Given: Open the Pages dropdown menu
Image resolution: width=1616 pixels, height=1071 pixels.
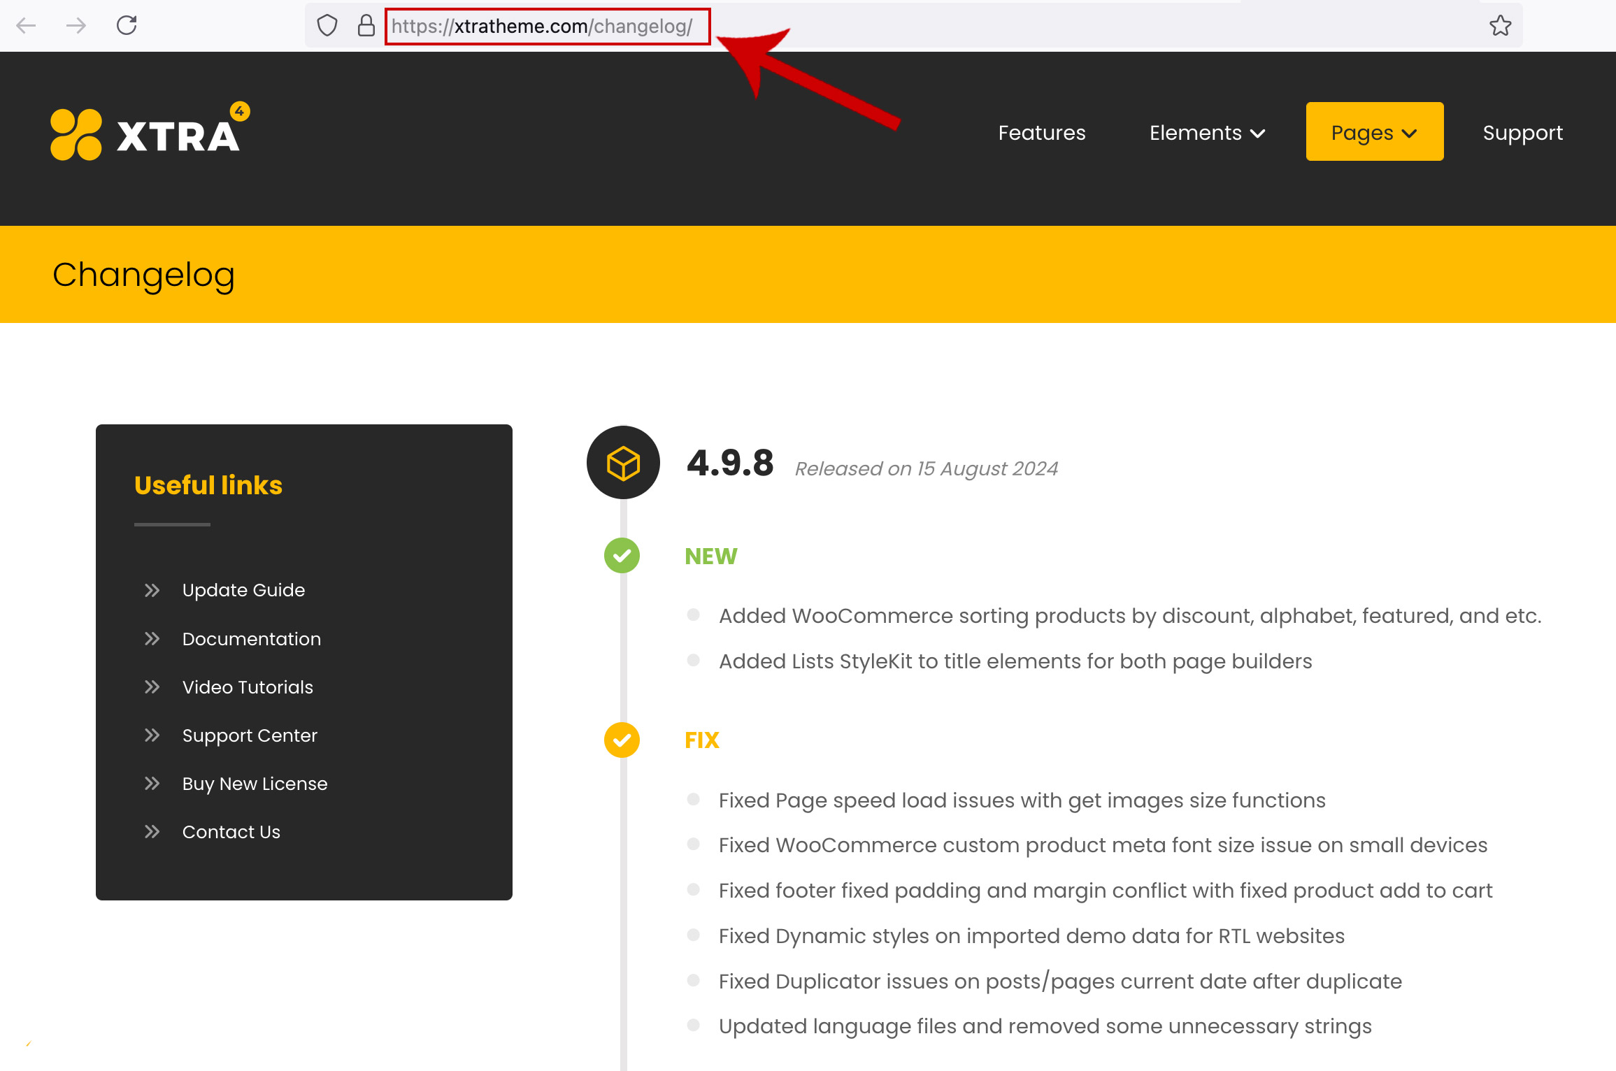Looking at the screenshot, I should pos(1374,132).
